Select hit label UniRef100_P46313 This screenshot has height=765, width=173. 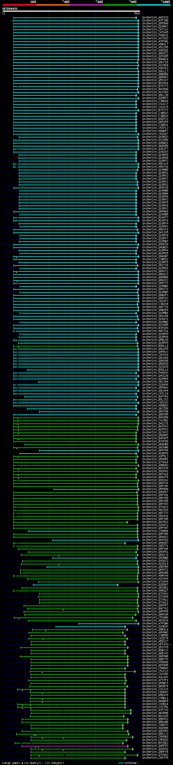click(155, 68)
